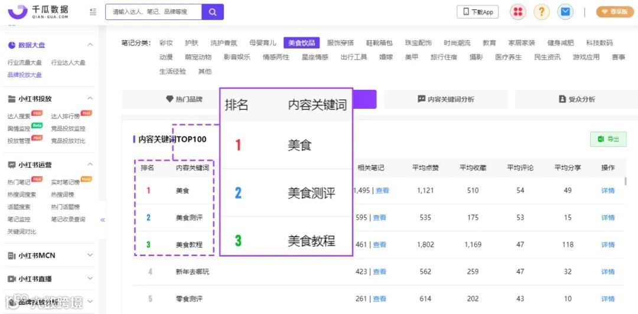Click the gold membership badge button

click(615, 12)
